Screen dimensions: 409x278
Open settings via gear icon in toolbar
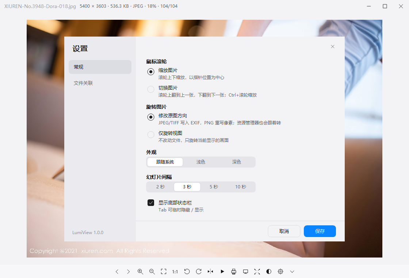[x=280, y=272]
